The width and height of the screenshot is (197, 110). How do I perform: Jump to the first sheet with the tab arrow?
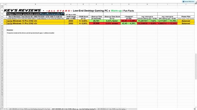click(x=1, y=109)
